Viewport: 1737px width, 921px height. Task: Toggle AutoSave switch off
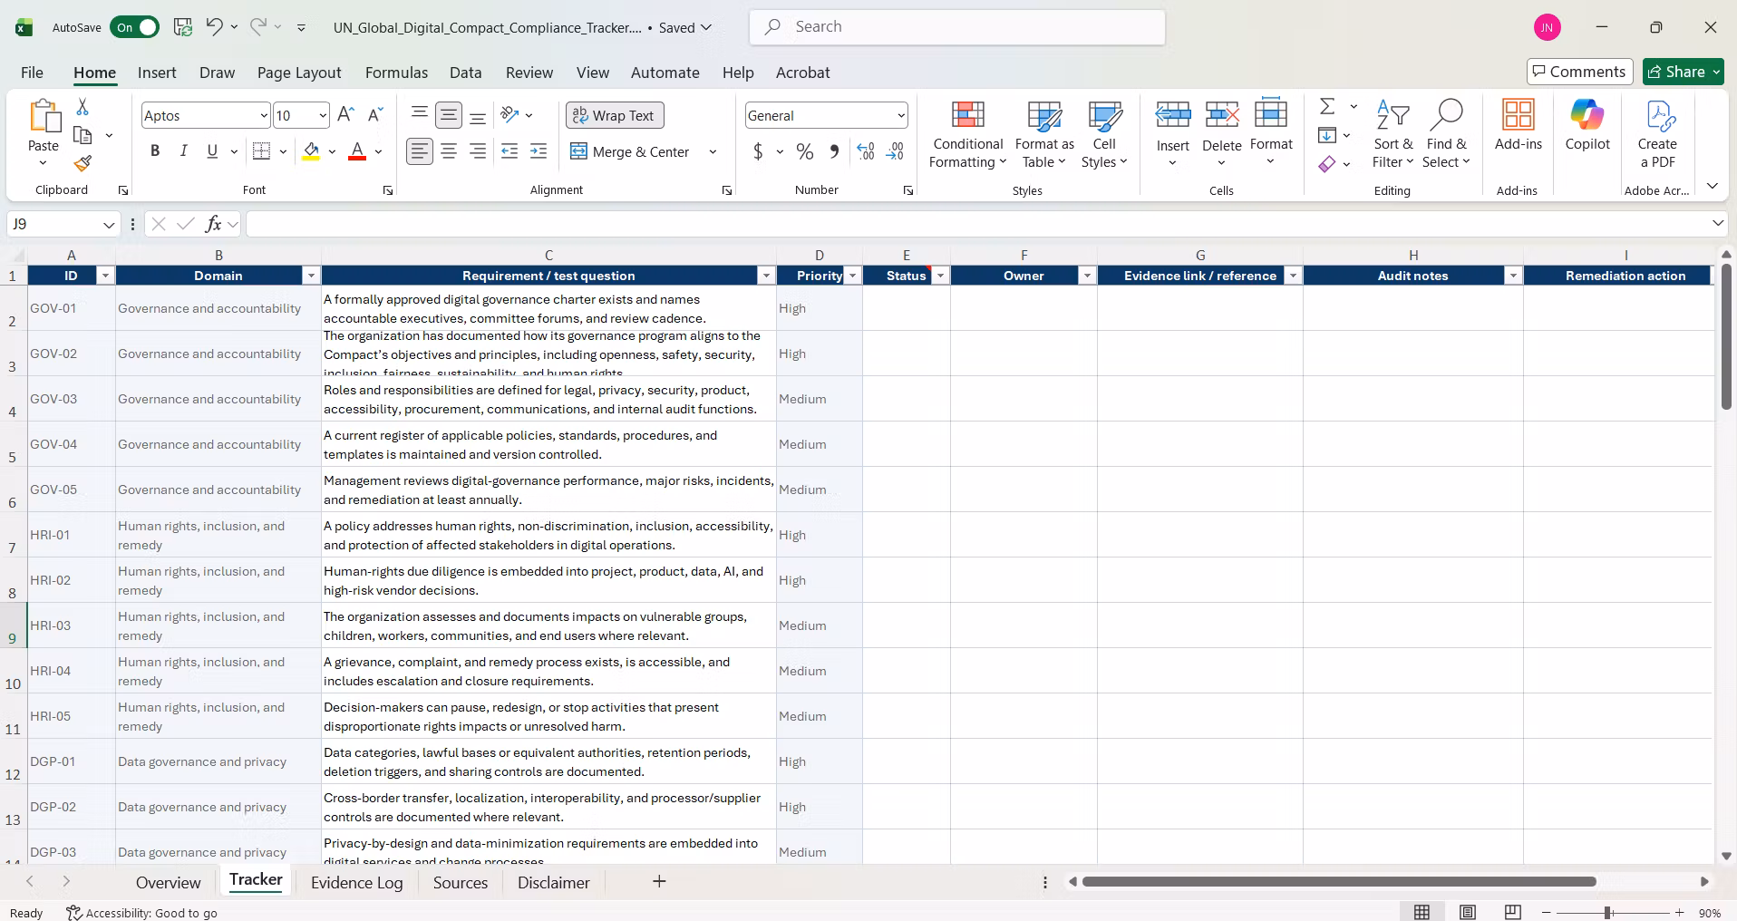click(134, 27)
